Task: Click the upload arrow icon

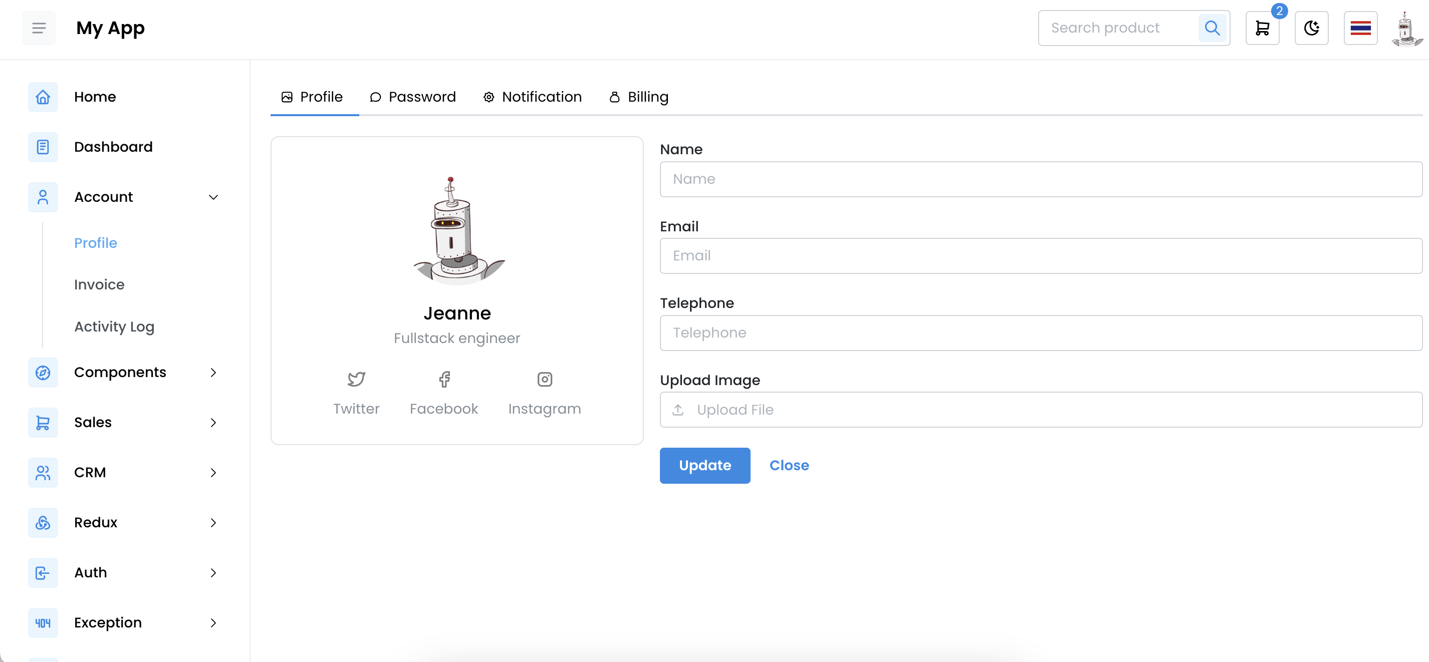Action: point(678,410)
